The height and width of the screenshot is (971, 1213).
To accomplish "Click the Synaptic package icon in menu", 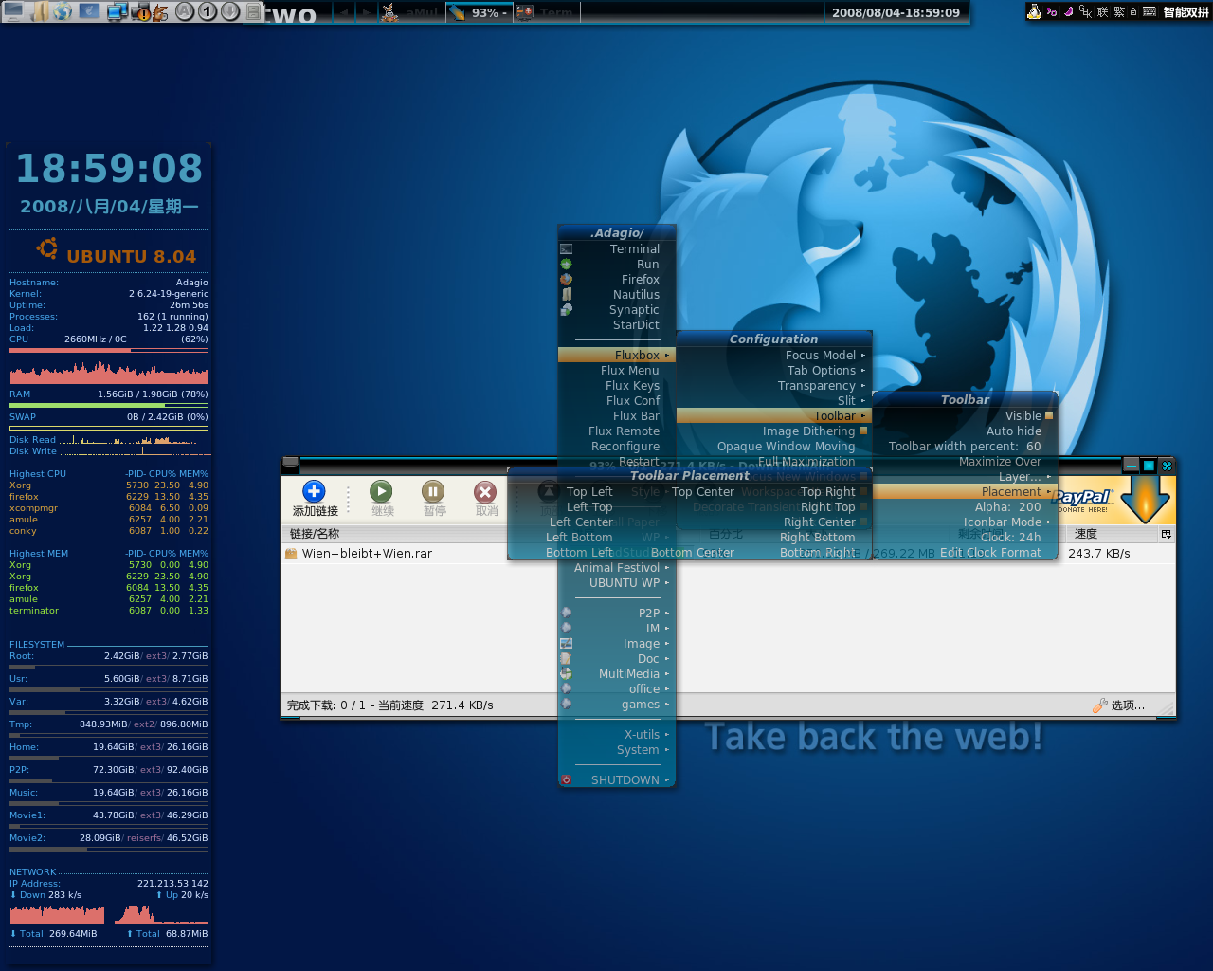I will point(566,310).
